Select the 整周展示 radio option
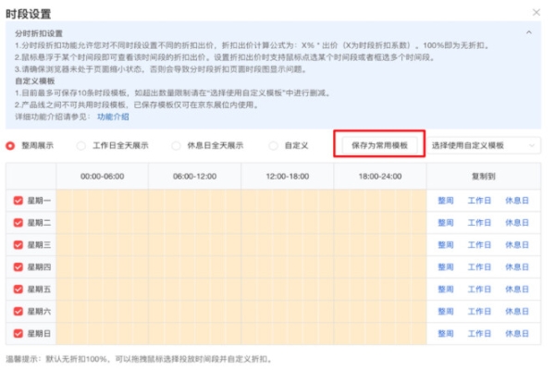Image resolution: width=555 pixels, height=370 pixels. point(11,146)
